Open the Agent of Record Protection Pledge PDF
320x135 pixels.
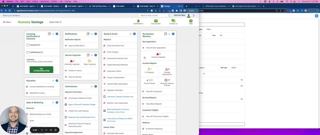click(82, 104)
